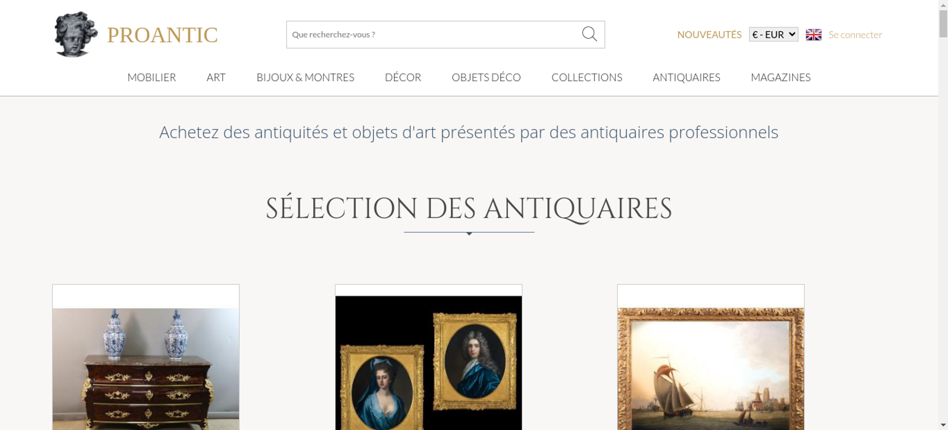Click the magnifying glass search icon
Image resolution: width=948 pixels, height=430 pixels.
pyautogui.click(x=589, y=34)
